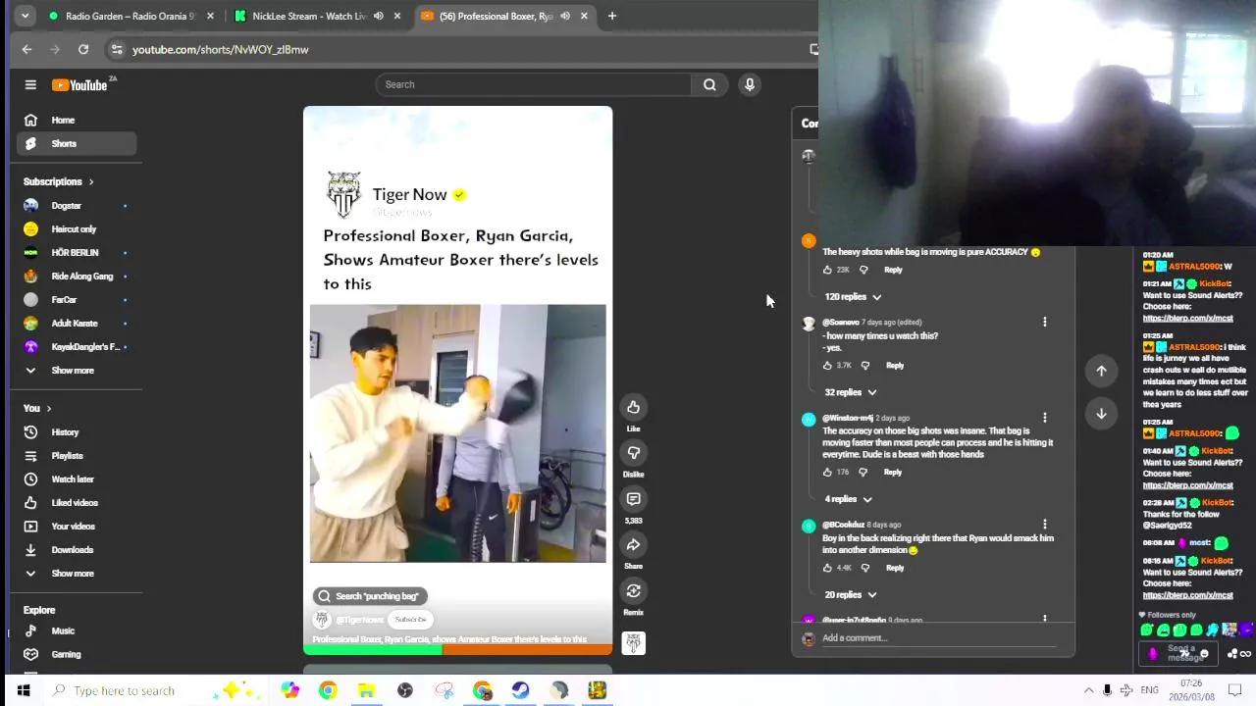Open the Subscriptions section chevron

(91, 181)
